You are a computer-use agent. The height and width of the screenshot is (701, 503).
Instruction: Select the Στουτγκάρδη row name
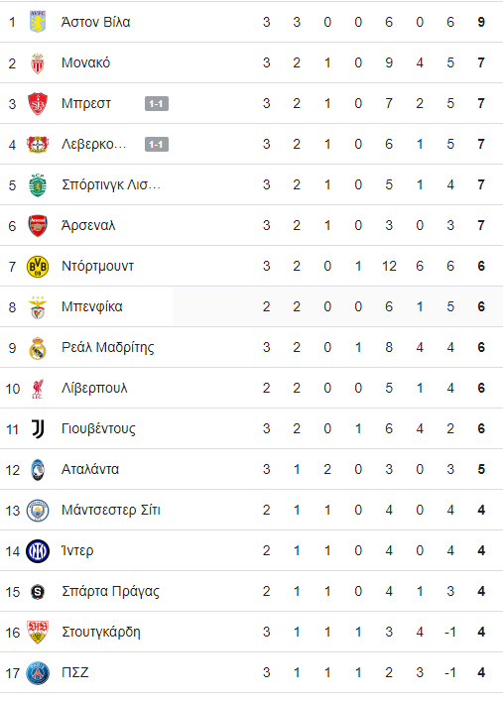pos(100,633)
